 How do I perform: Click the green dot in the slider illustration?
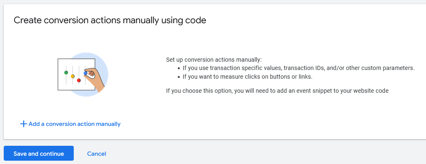pos(66,72)
